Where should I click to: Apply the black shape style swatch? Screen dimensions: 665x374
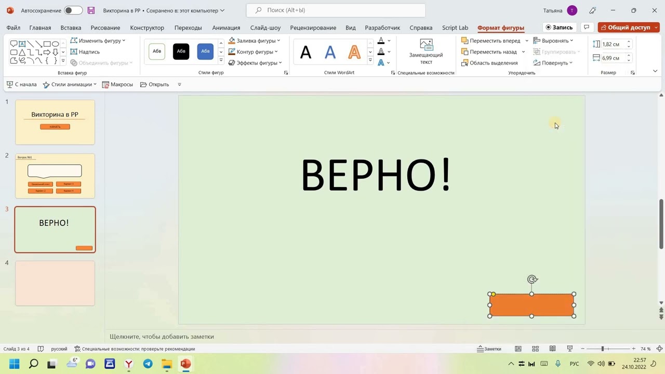coord(181,51)
